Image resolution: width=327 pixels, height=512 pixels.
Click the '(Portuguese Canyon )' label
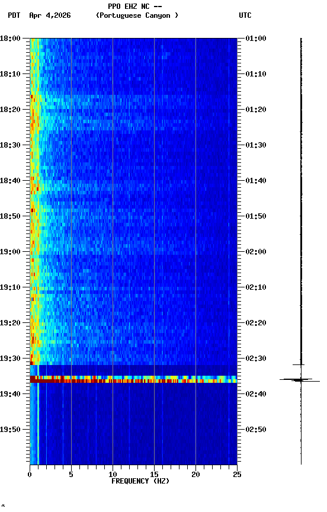[137, 15]
